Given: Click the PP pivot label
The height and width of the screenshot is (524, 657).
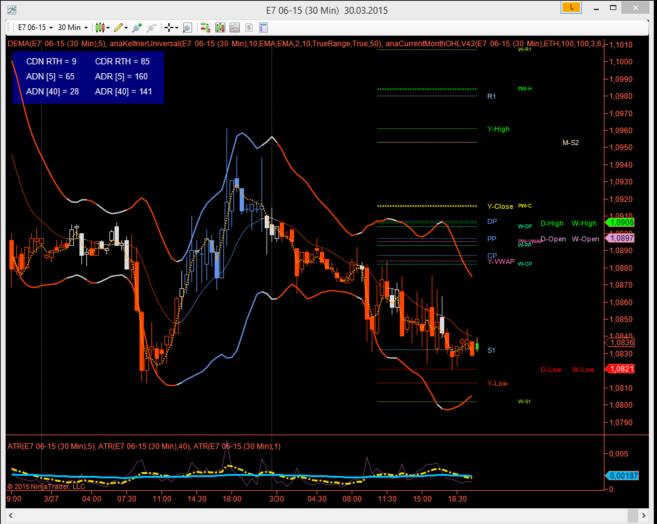Looking at the screenshot, I should click(491, 239).
